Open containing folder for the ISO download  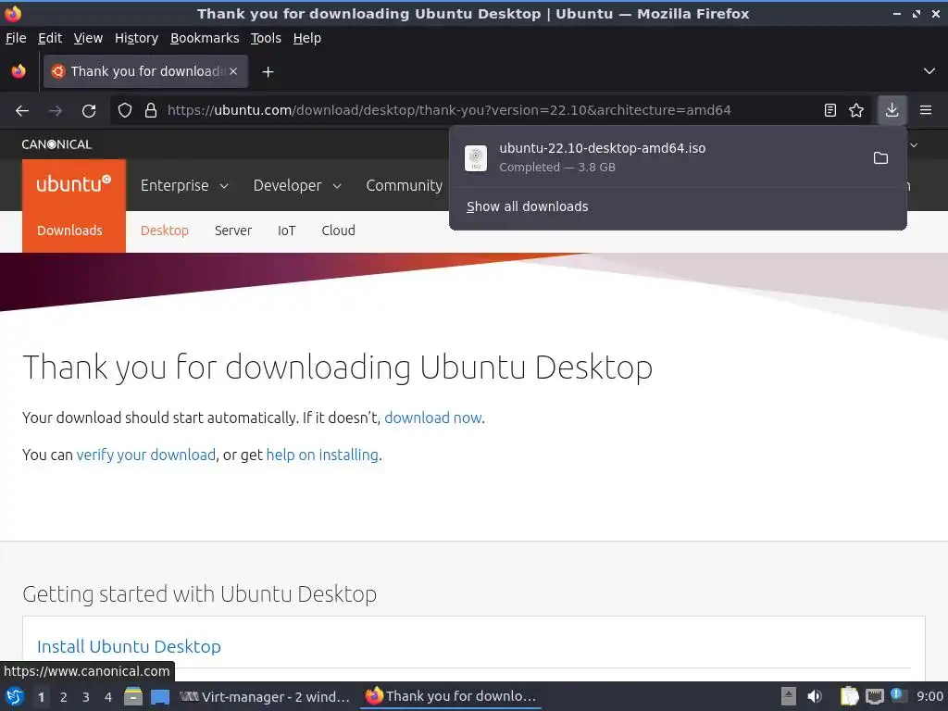coord(881,157)
